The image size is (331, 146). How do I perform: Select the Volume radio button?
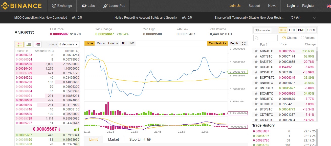[x=302, y=38]
